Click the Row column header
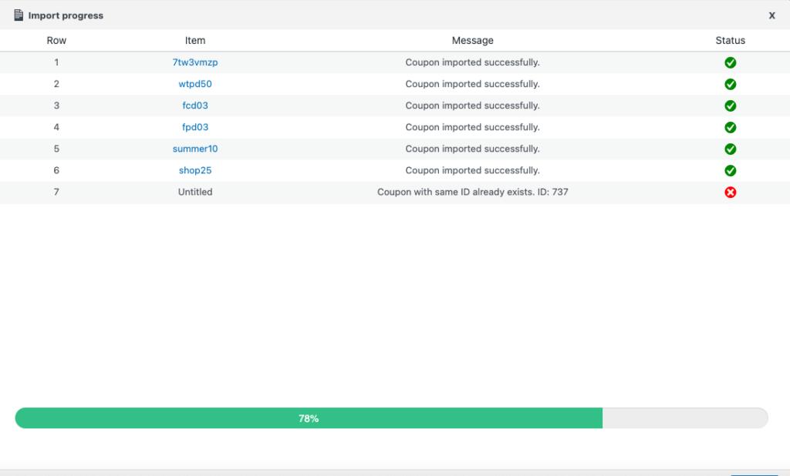The height and width of the screenshot is (476, 790). click(56, 40)
